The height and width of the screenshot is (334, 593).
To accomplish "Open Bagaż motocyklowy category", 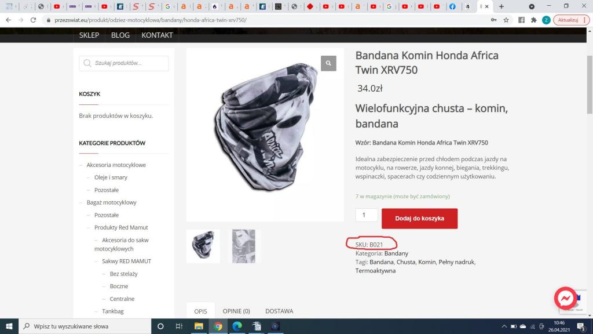I will click(112, 202).
